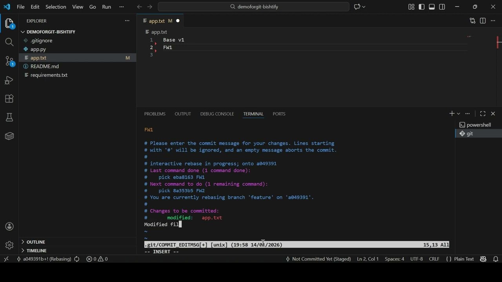Open Copilot chat icon in title bar
This screenshot has width=502, height=282.
click(357, 7)
